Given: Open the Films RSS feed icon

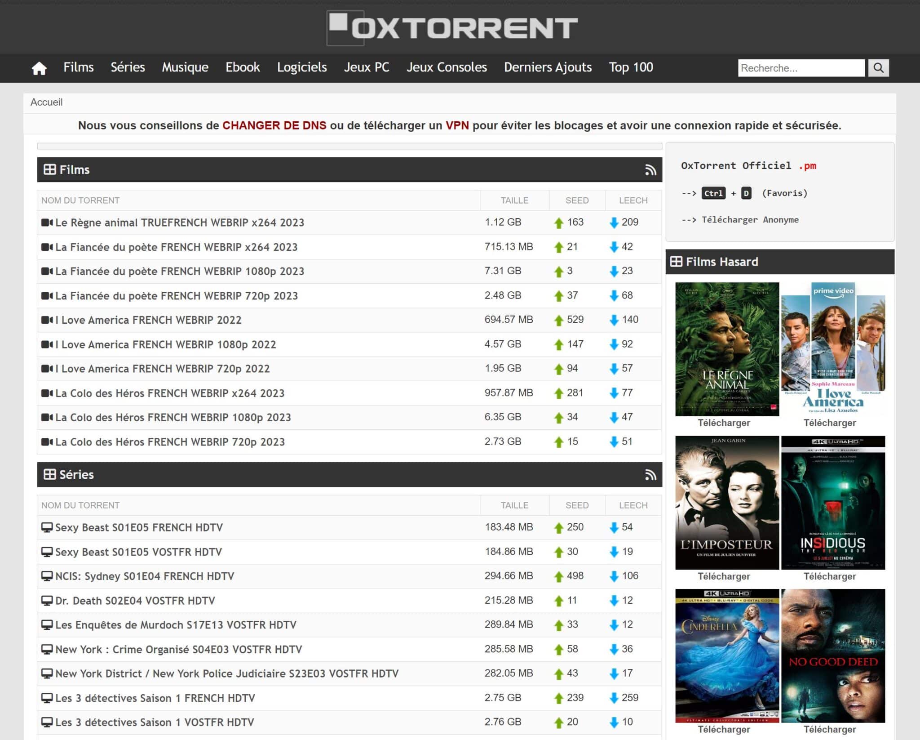Looking at the screenshot, I should (650, 170).
